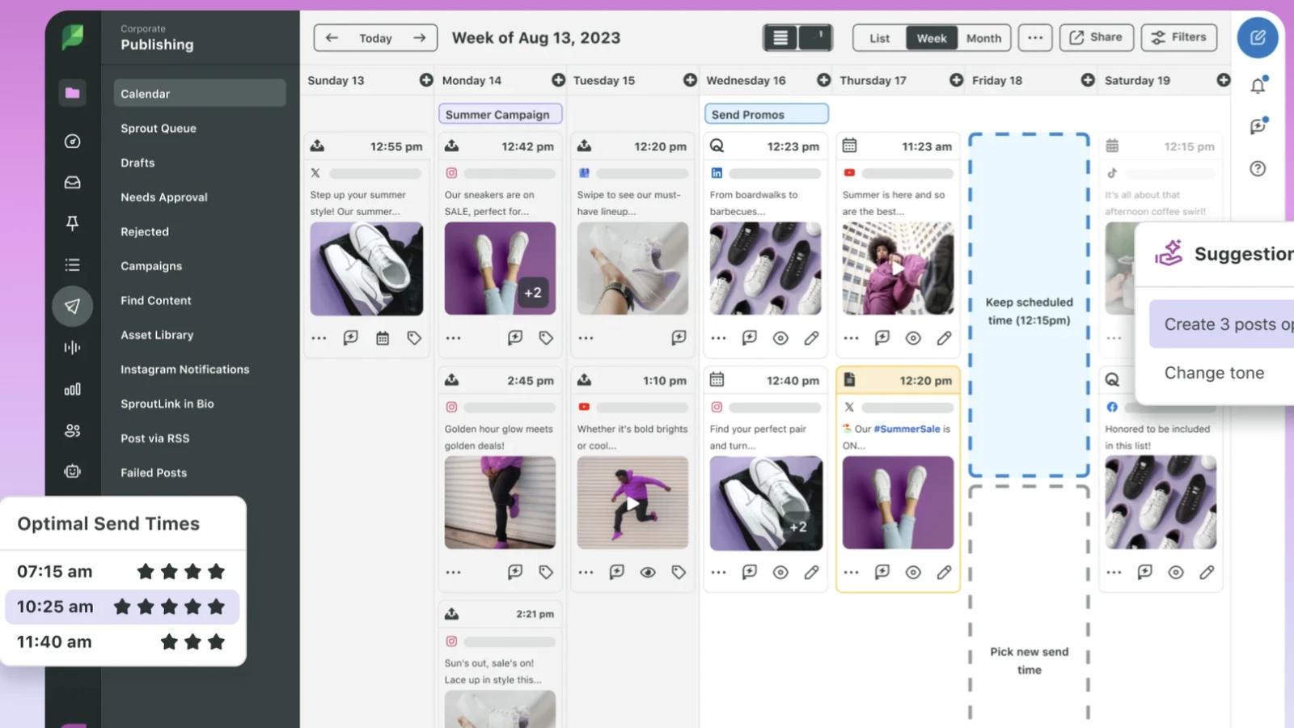
Task: Edit the 11:23 am post with pencil
Action: tap(944, 338)
